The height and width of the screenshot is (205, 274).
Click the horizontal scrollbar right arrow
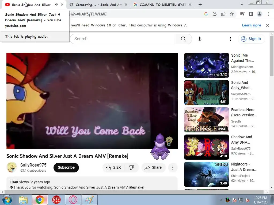(x=267, y=192)
